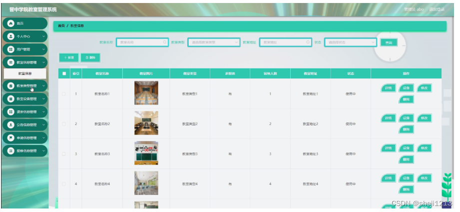Click the grid icon for 用户管理
This screenshot has height=212, width=460.
pos(11,49)
